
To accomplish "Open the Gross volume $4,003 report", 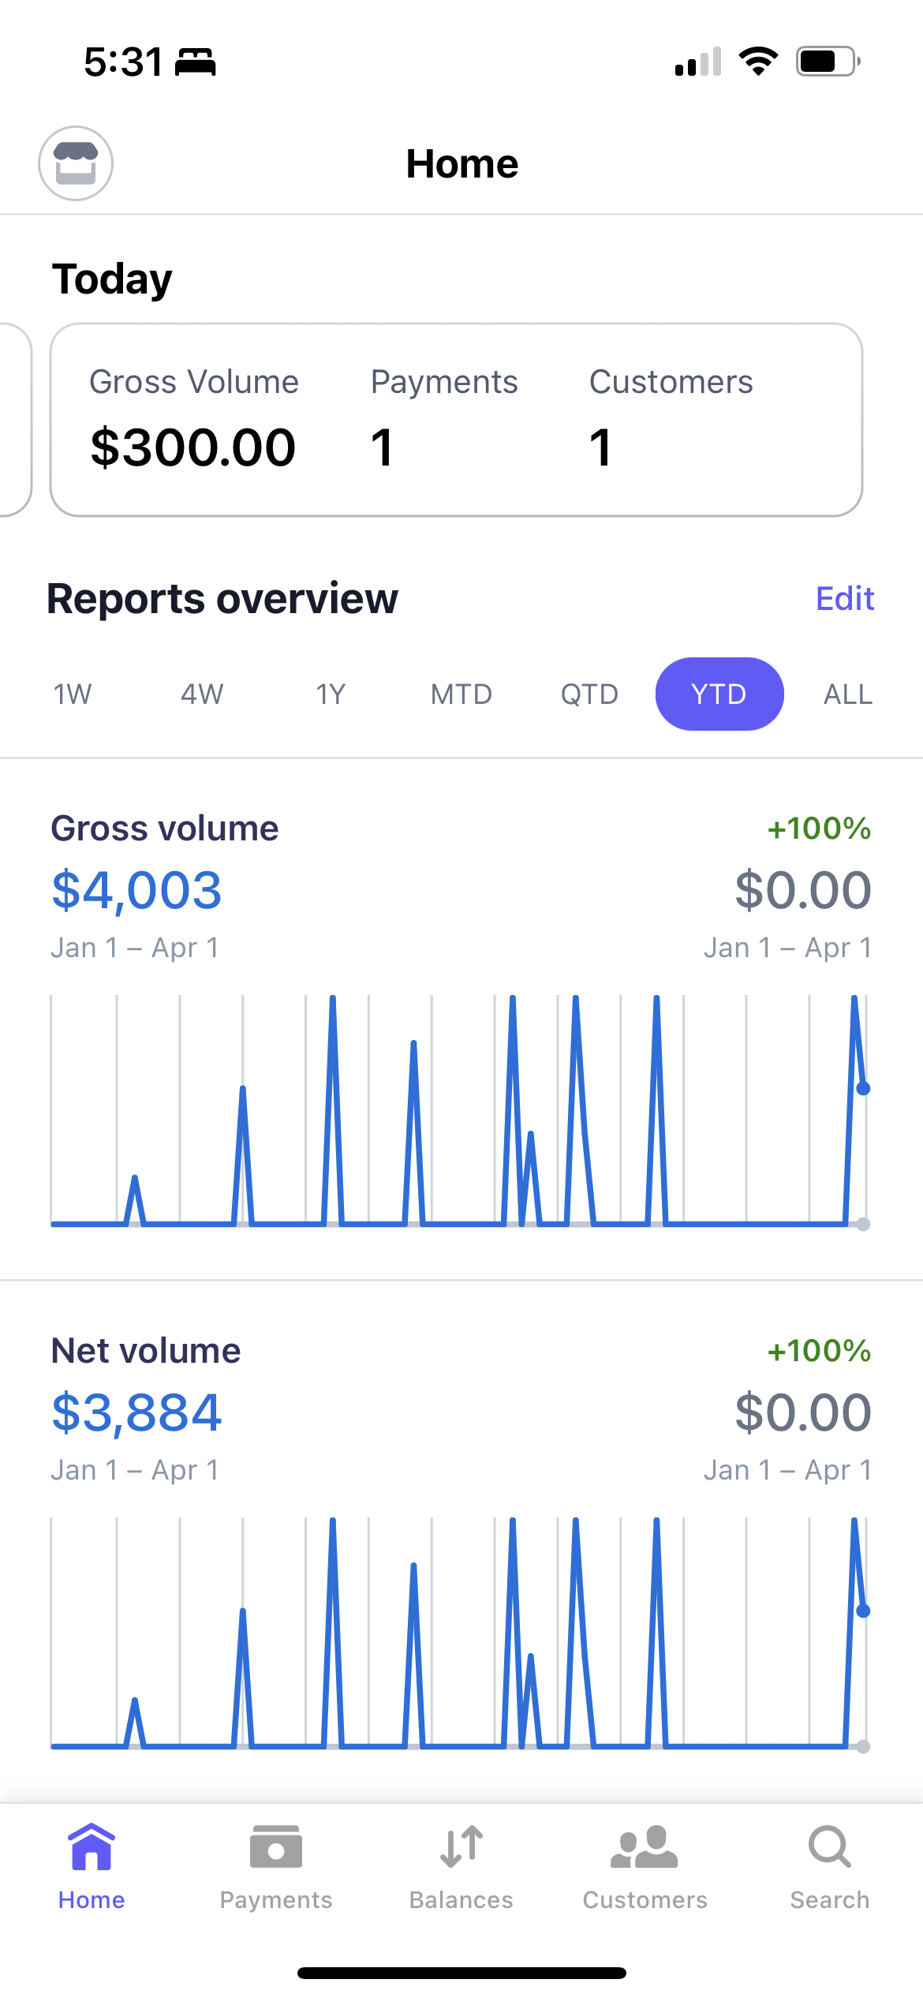I will (136, 890).
